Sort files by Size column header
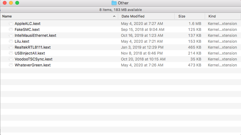Screen dimensions: 241x135 (190, 16)
